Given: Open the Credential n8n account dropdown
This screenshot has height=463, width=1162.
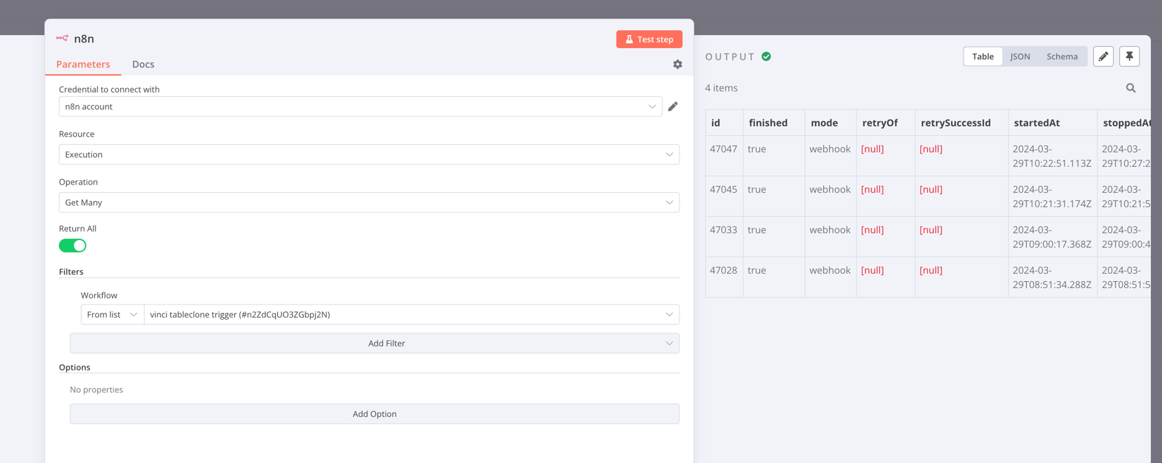Looking at the screenshot, I should [x=360, y=106].
